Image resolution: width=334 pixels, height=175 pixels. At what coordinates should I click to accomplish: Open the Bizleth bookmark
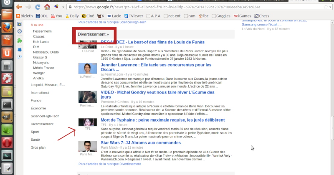point(24,16)
